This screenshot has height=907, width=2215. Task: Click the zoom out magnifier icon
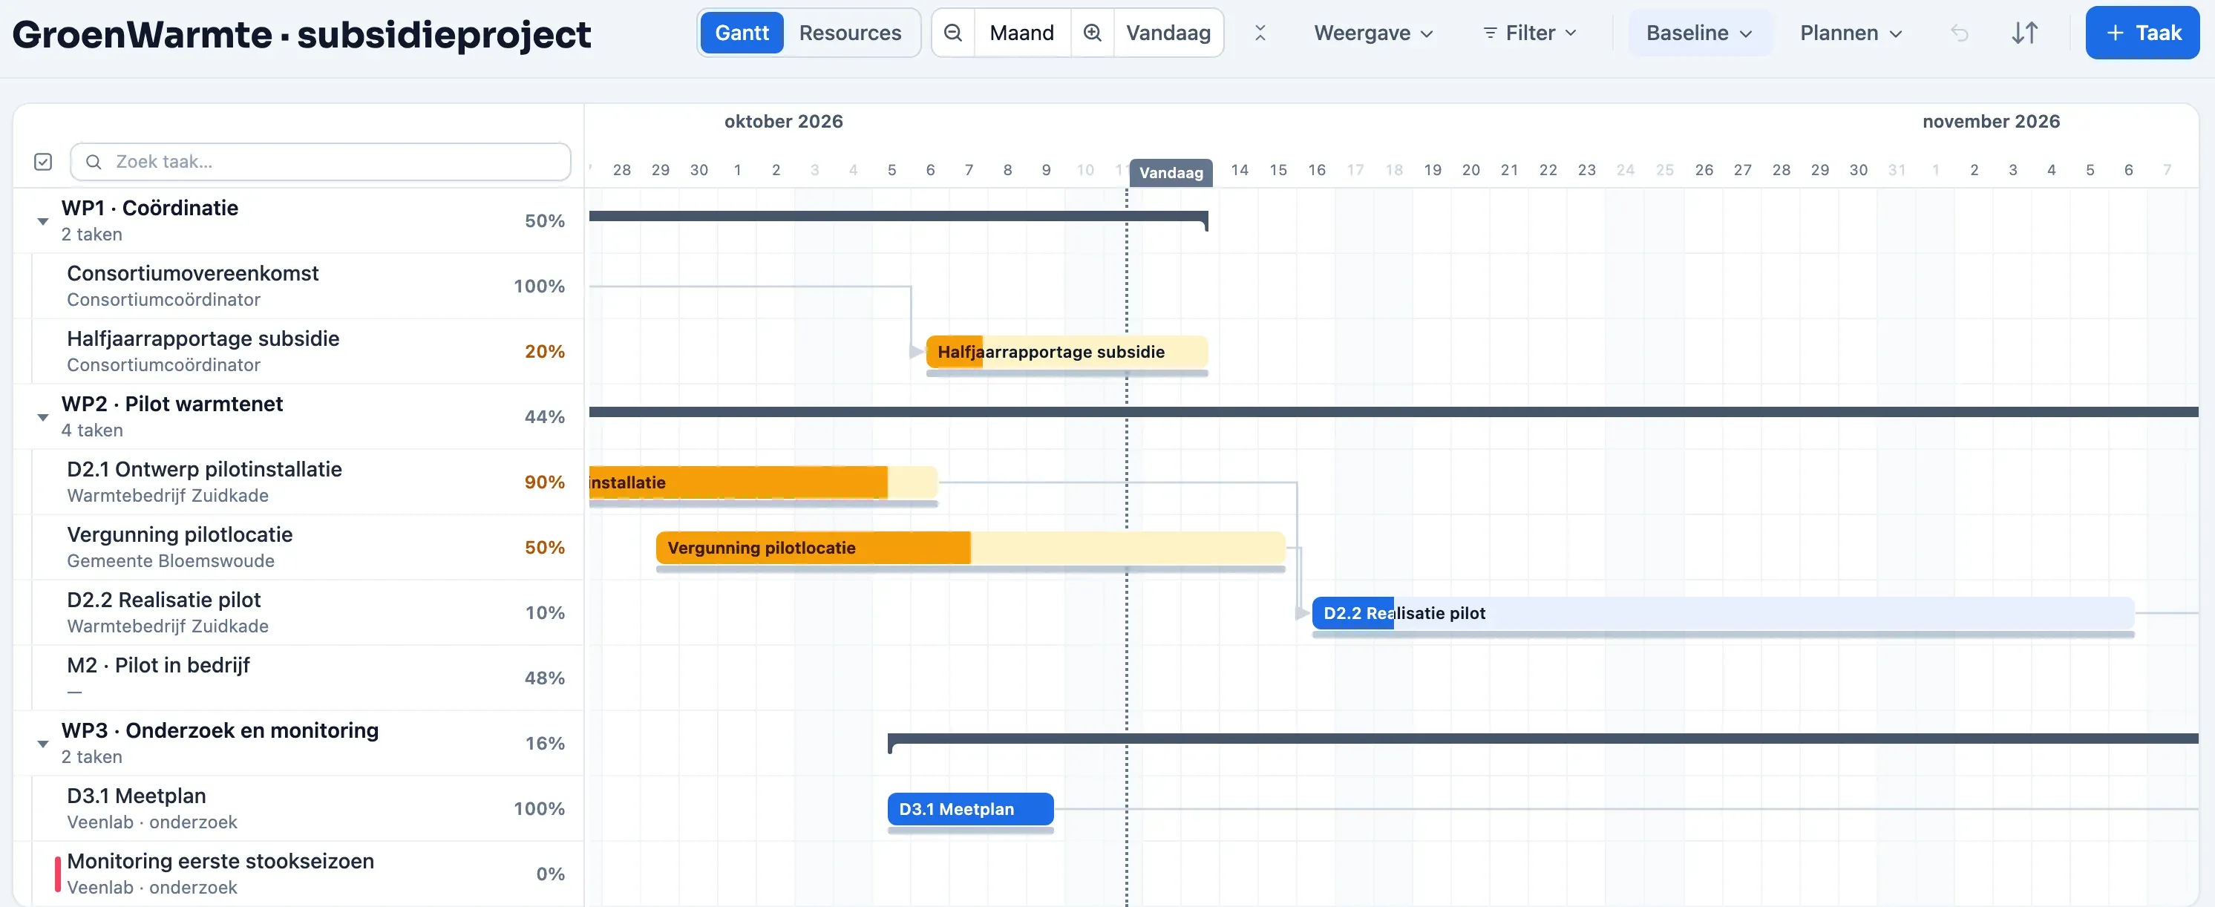pyautogui.click(x=952, y=33)
